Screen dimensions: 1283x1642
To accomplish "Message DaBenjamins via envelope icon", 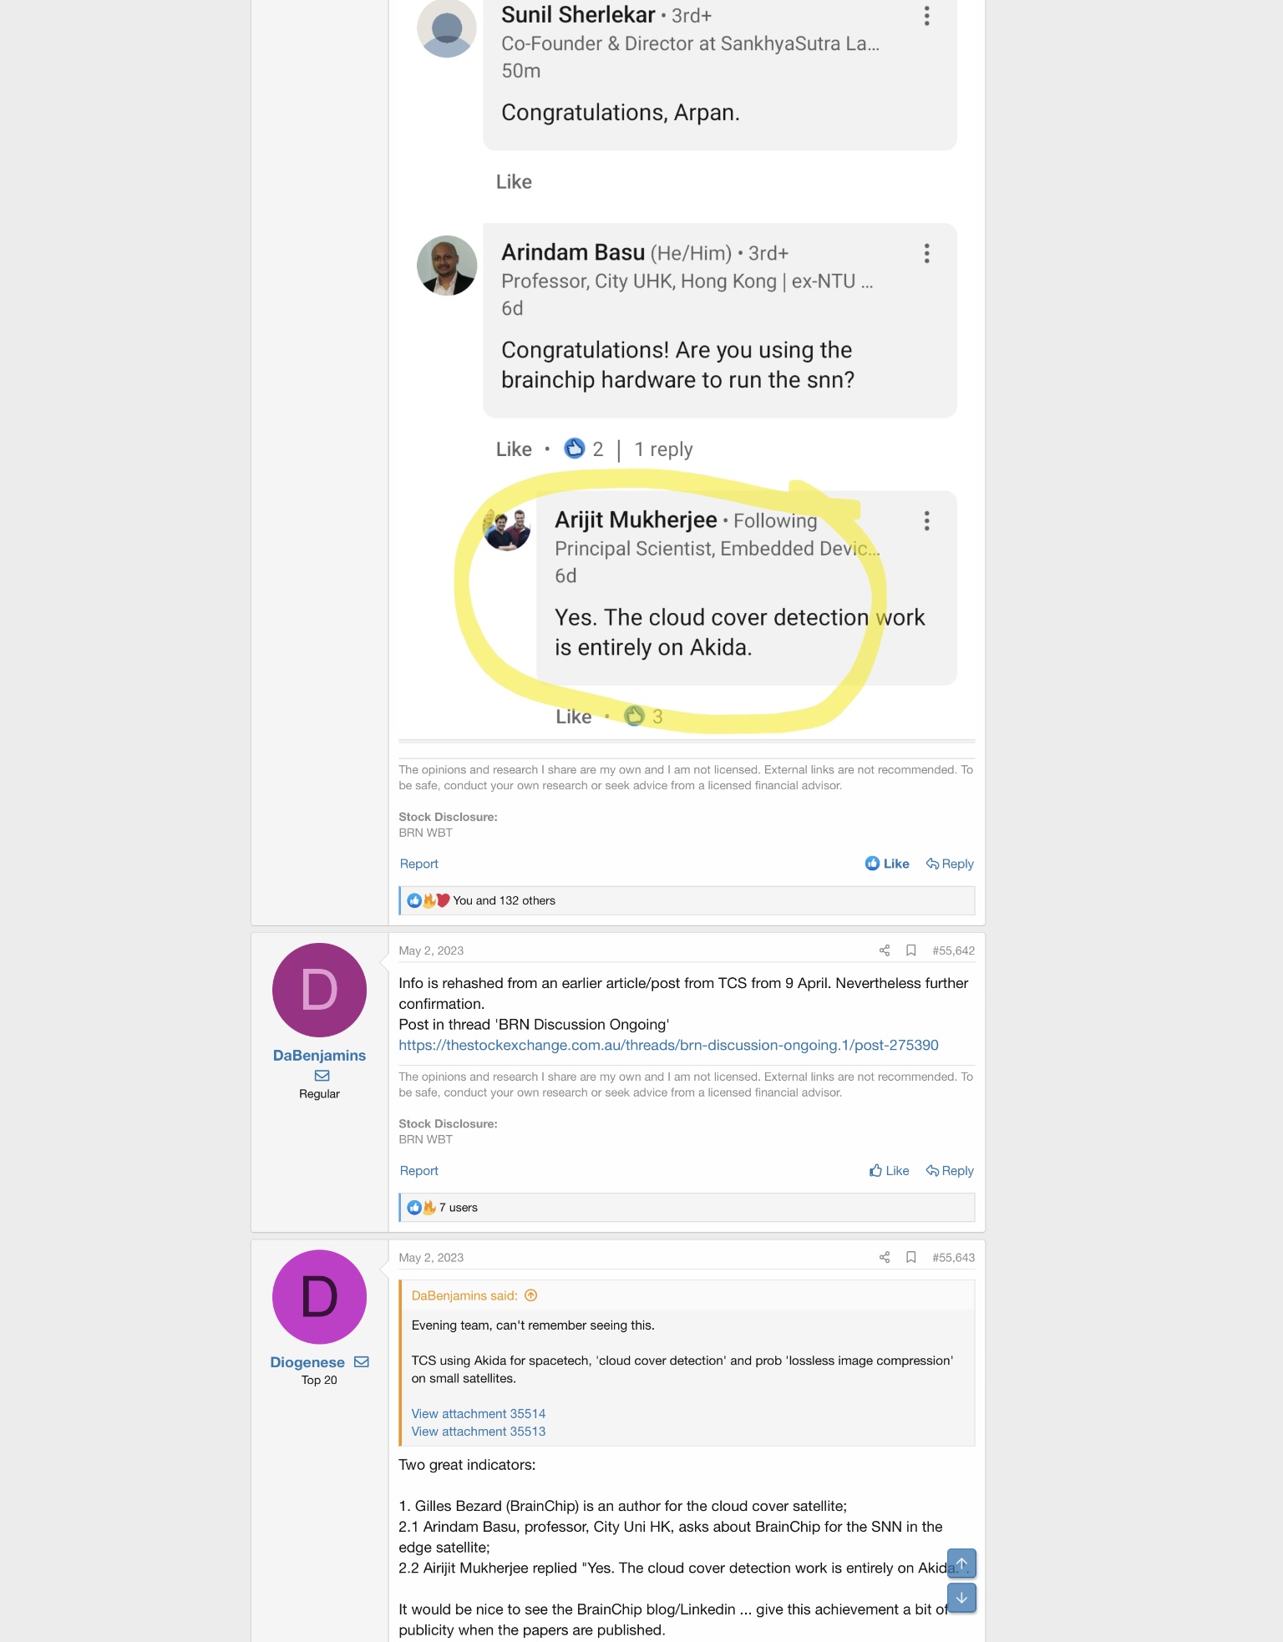I will coord(322,1076).
